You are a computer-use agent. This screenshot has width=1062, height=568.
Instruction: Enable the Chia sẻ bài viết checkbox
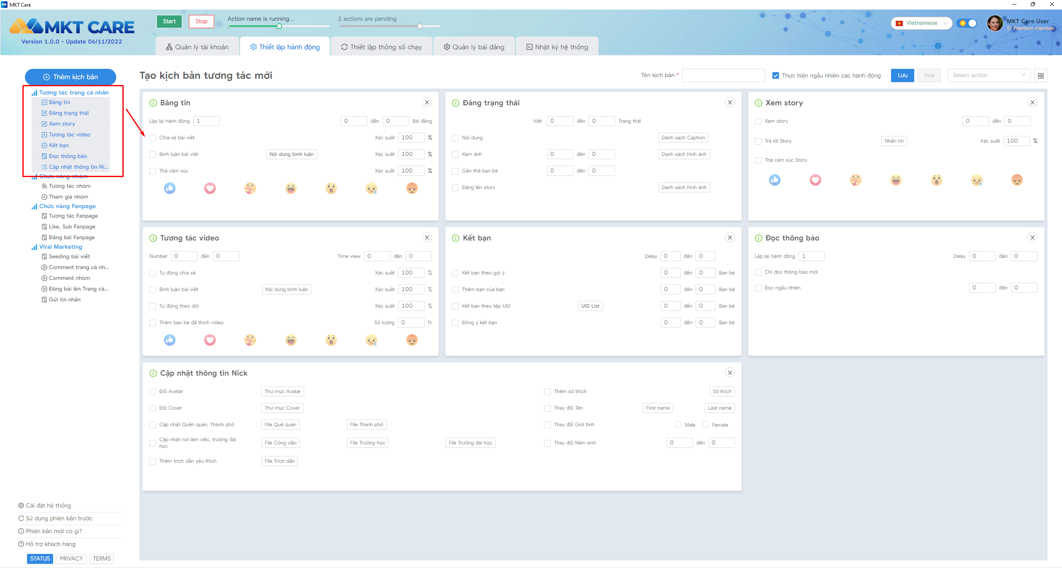pyautogui.click(x=153, y=138)
